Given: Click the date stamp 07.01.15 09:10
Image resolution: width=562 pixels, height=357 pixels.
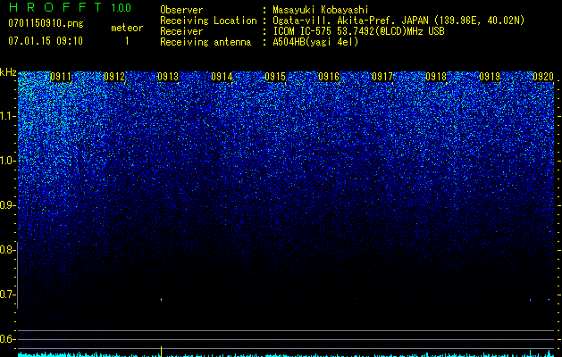Looking at the screenshot, I should (x=46, y=41).
